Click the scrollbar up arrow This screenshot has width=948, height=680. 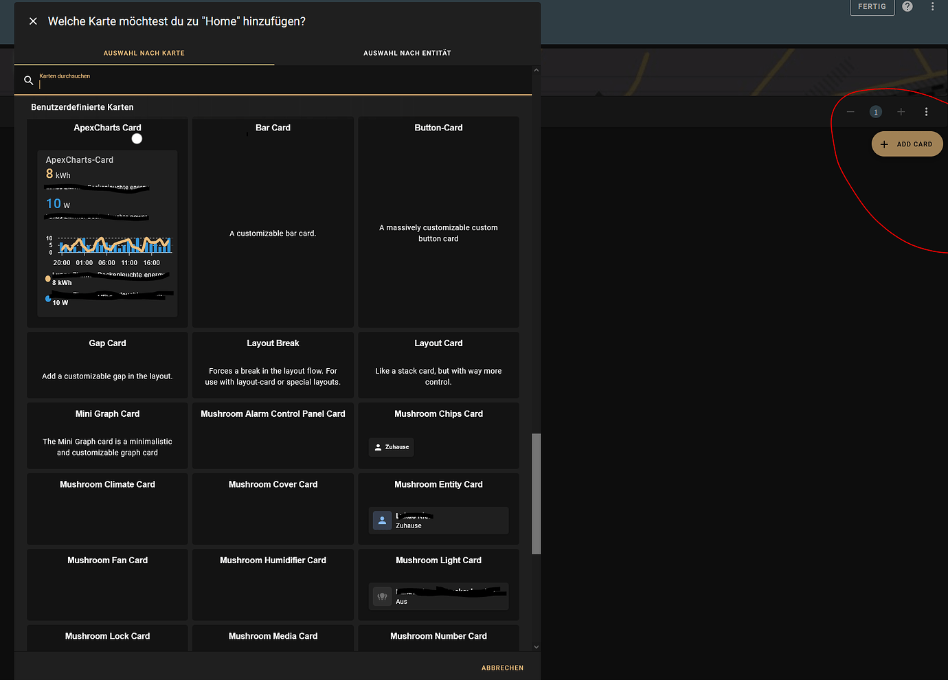537,70
